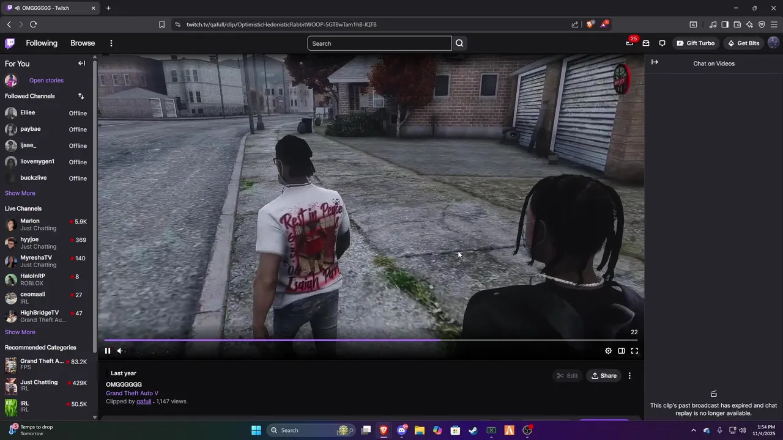Open Twitch notifications with 25 badge
This screenshot has height=440, width=783.
pyautogui.click(x=629, y=43)
